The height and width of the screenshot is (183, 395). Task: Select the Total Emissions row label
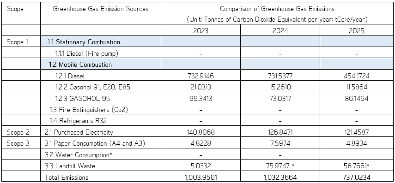click(67, 177)
